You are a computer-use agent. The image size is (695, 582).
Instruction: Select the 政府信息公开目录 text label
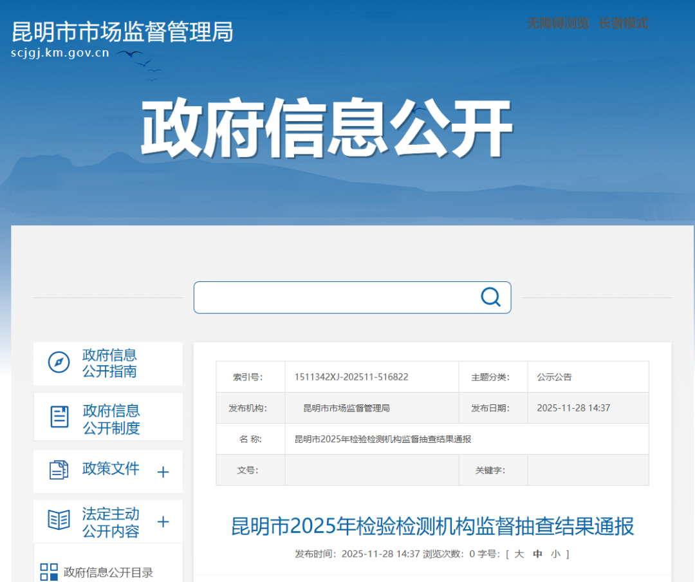[108, 572]
